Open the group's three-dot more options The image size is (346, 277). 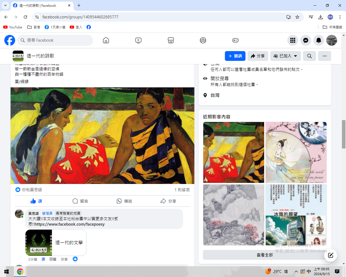click(x=324, y=56)
